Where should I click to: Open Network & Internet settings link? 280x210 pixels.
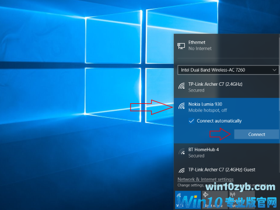pos(205,179)
